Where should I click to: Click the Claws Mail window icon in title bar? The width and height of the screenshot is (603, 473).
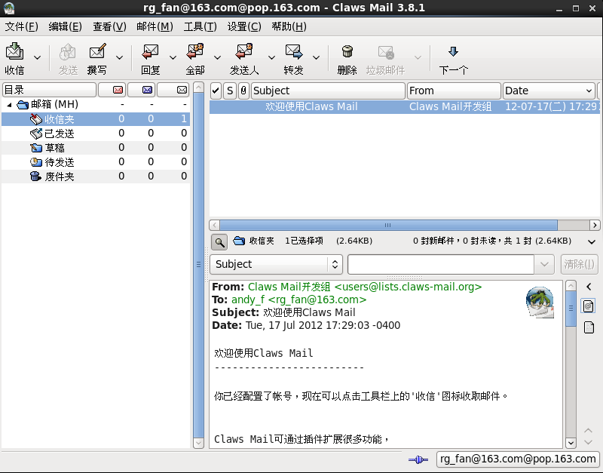(8, 8)
